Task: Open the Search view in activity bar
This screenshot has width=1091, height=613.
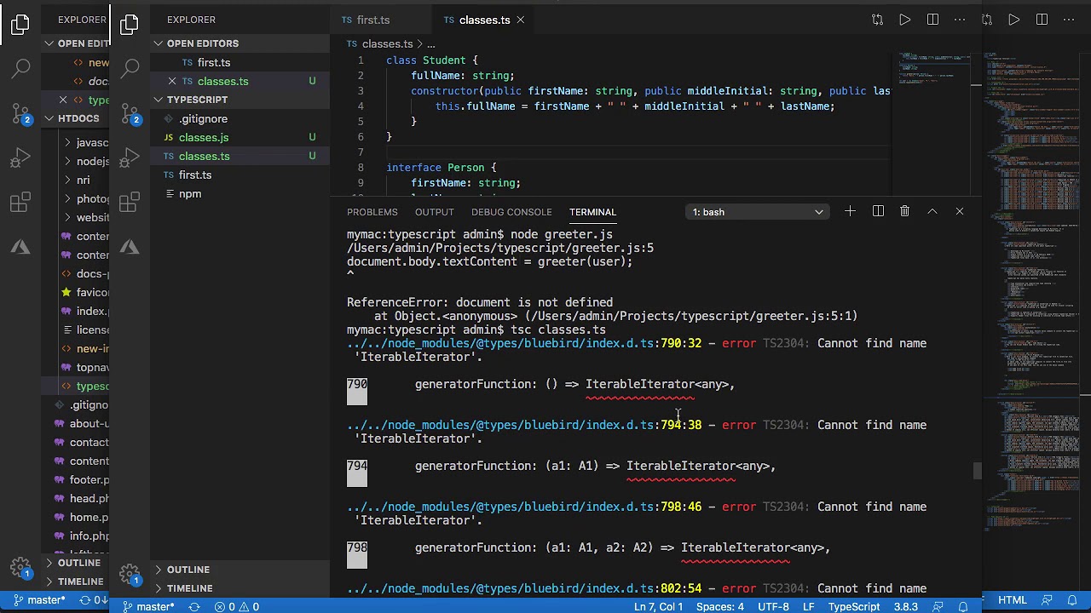Action: click(130, 67)
